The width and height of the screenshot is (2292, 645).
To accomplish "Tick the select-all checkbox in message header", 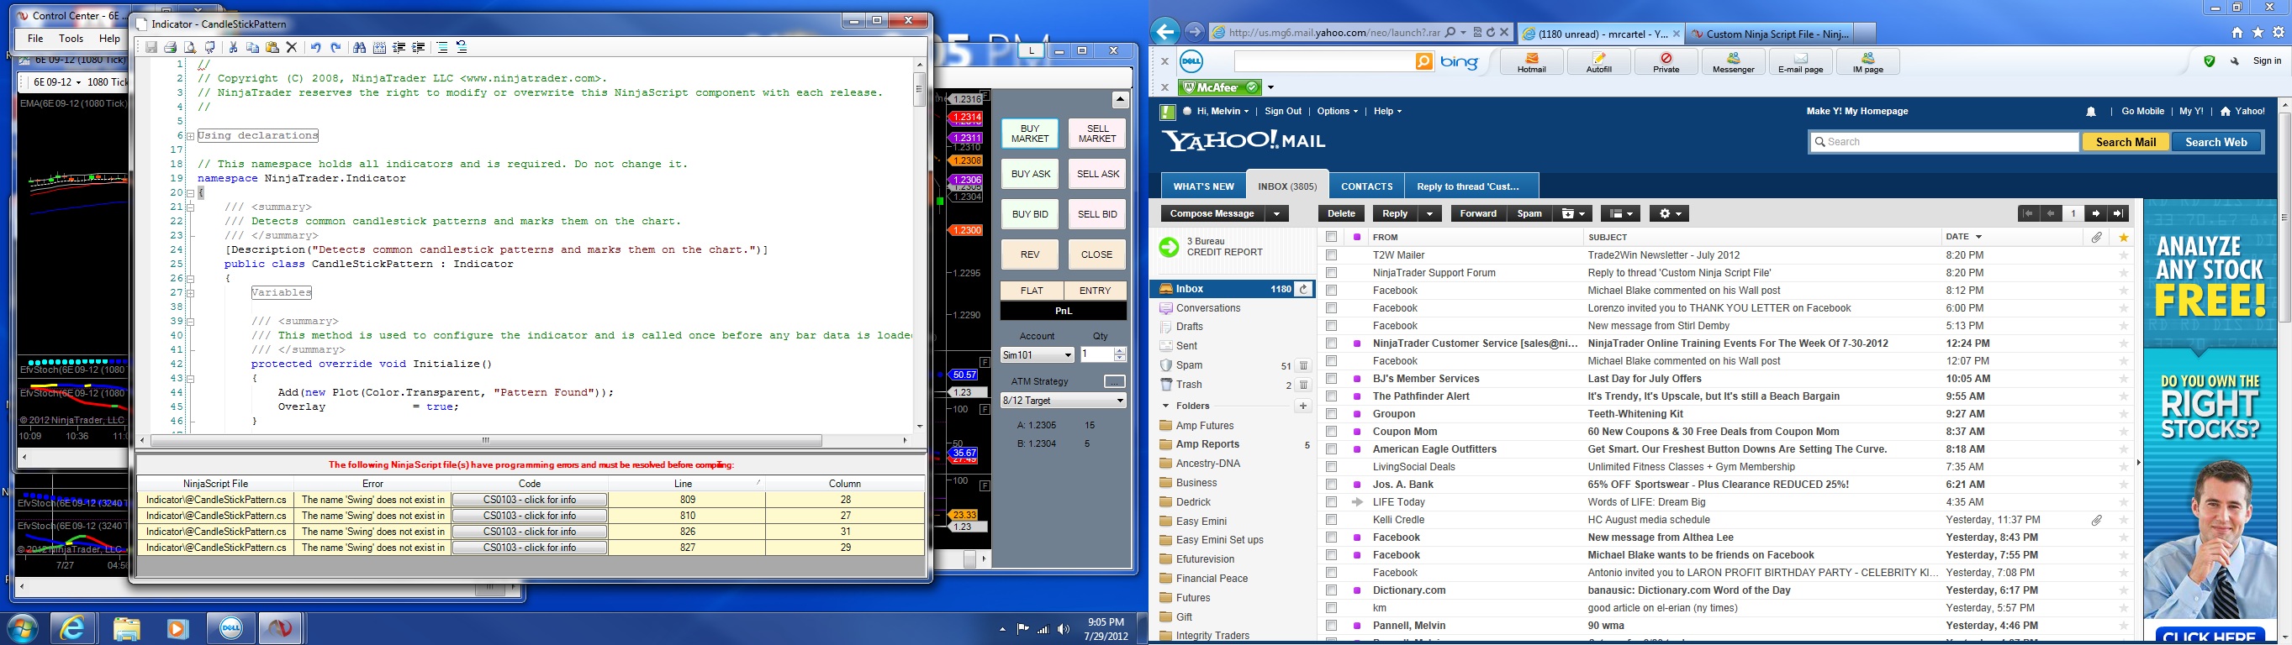I will pos(1331,237).
